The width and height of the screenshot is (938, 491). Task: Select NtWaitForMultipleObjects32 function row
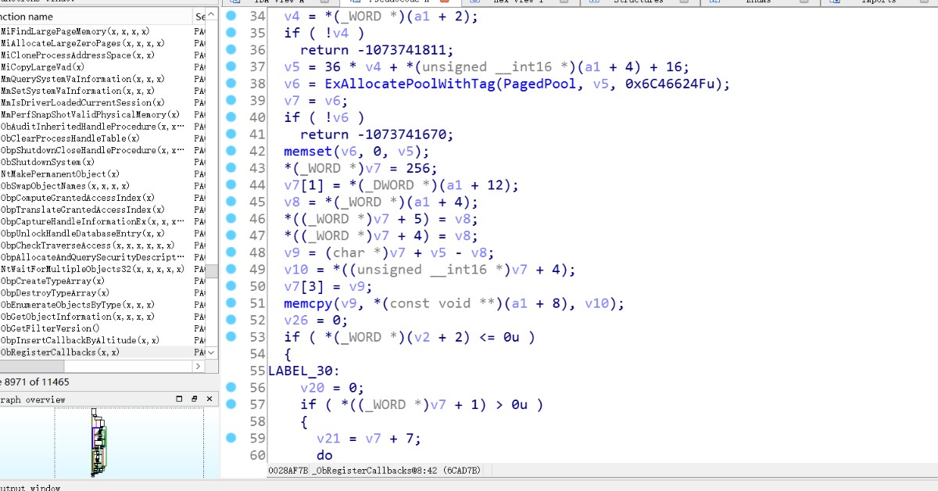tap(103, 269)
